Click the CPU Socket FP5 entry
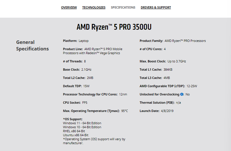231x151 pixels. pyautogui.click(x=75, y=103)
